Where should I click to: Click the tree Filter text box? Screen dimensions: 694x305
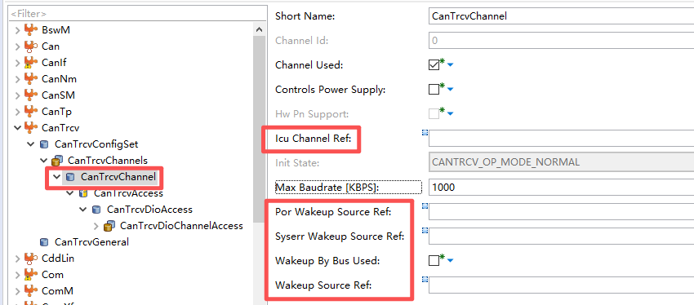[138, 14]
